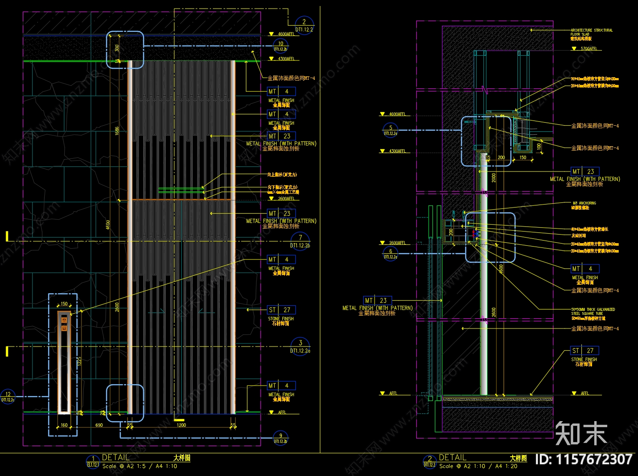Select the '1225' vertical dimension
The image size is (638, 476).
79,362
